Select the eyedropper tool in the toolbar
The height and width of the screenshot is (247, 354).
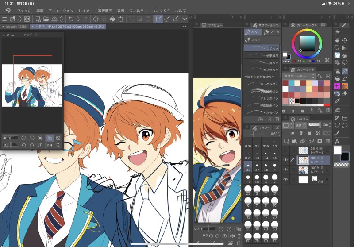(337, 102)
